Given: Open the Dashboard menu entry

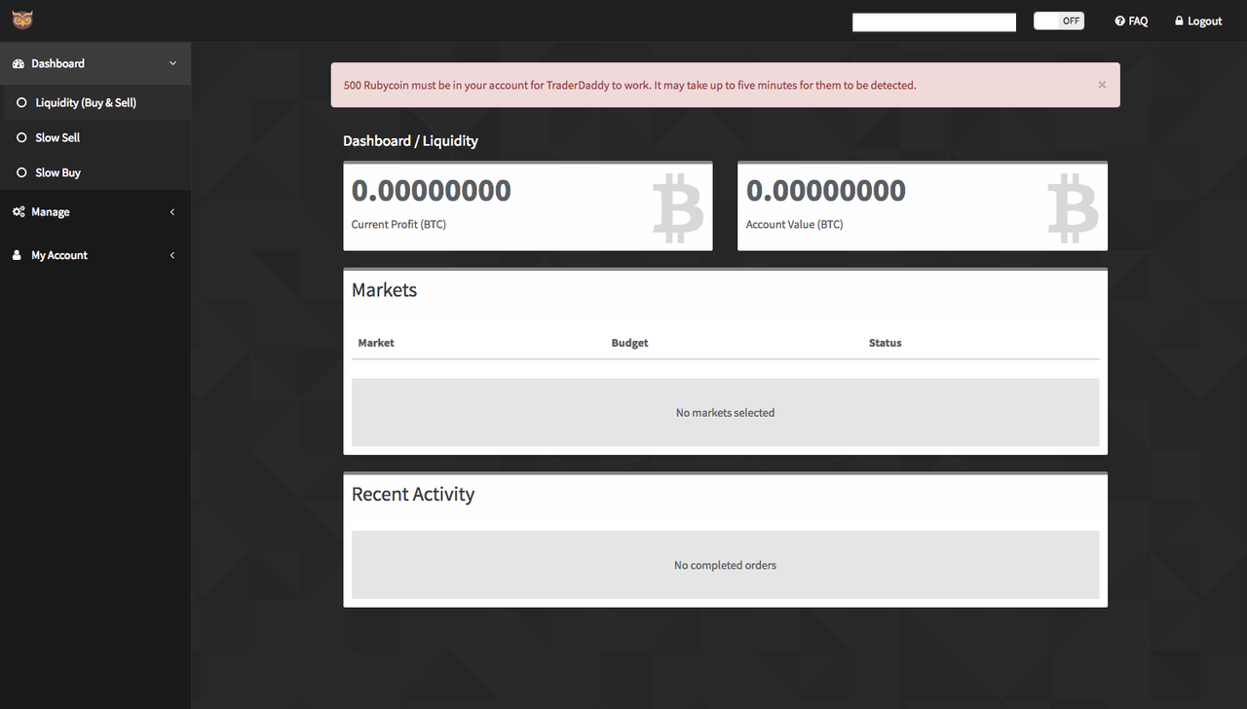Looking at the screenshot, I should click(58, 63).
